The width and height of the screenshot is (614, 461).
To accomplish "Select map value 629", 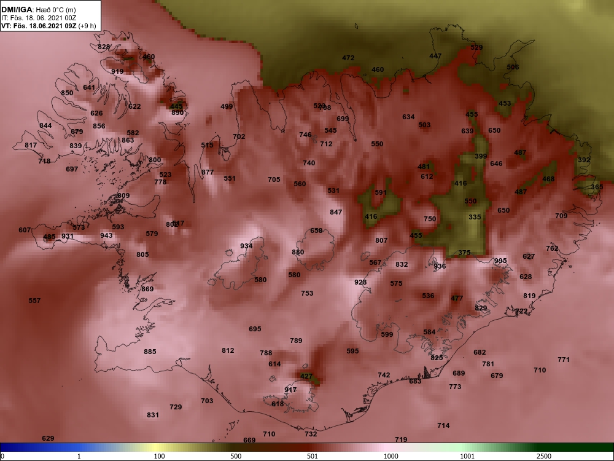I will pos(48,438).
